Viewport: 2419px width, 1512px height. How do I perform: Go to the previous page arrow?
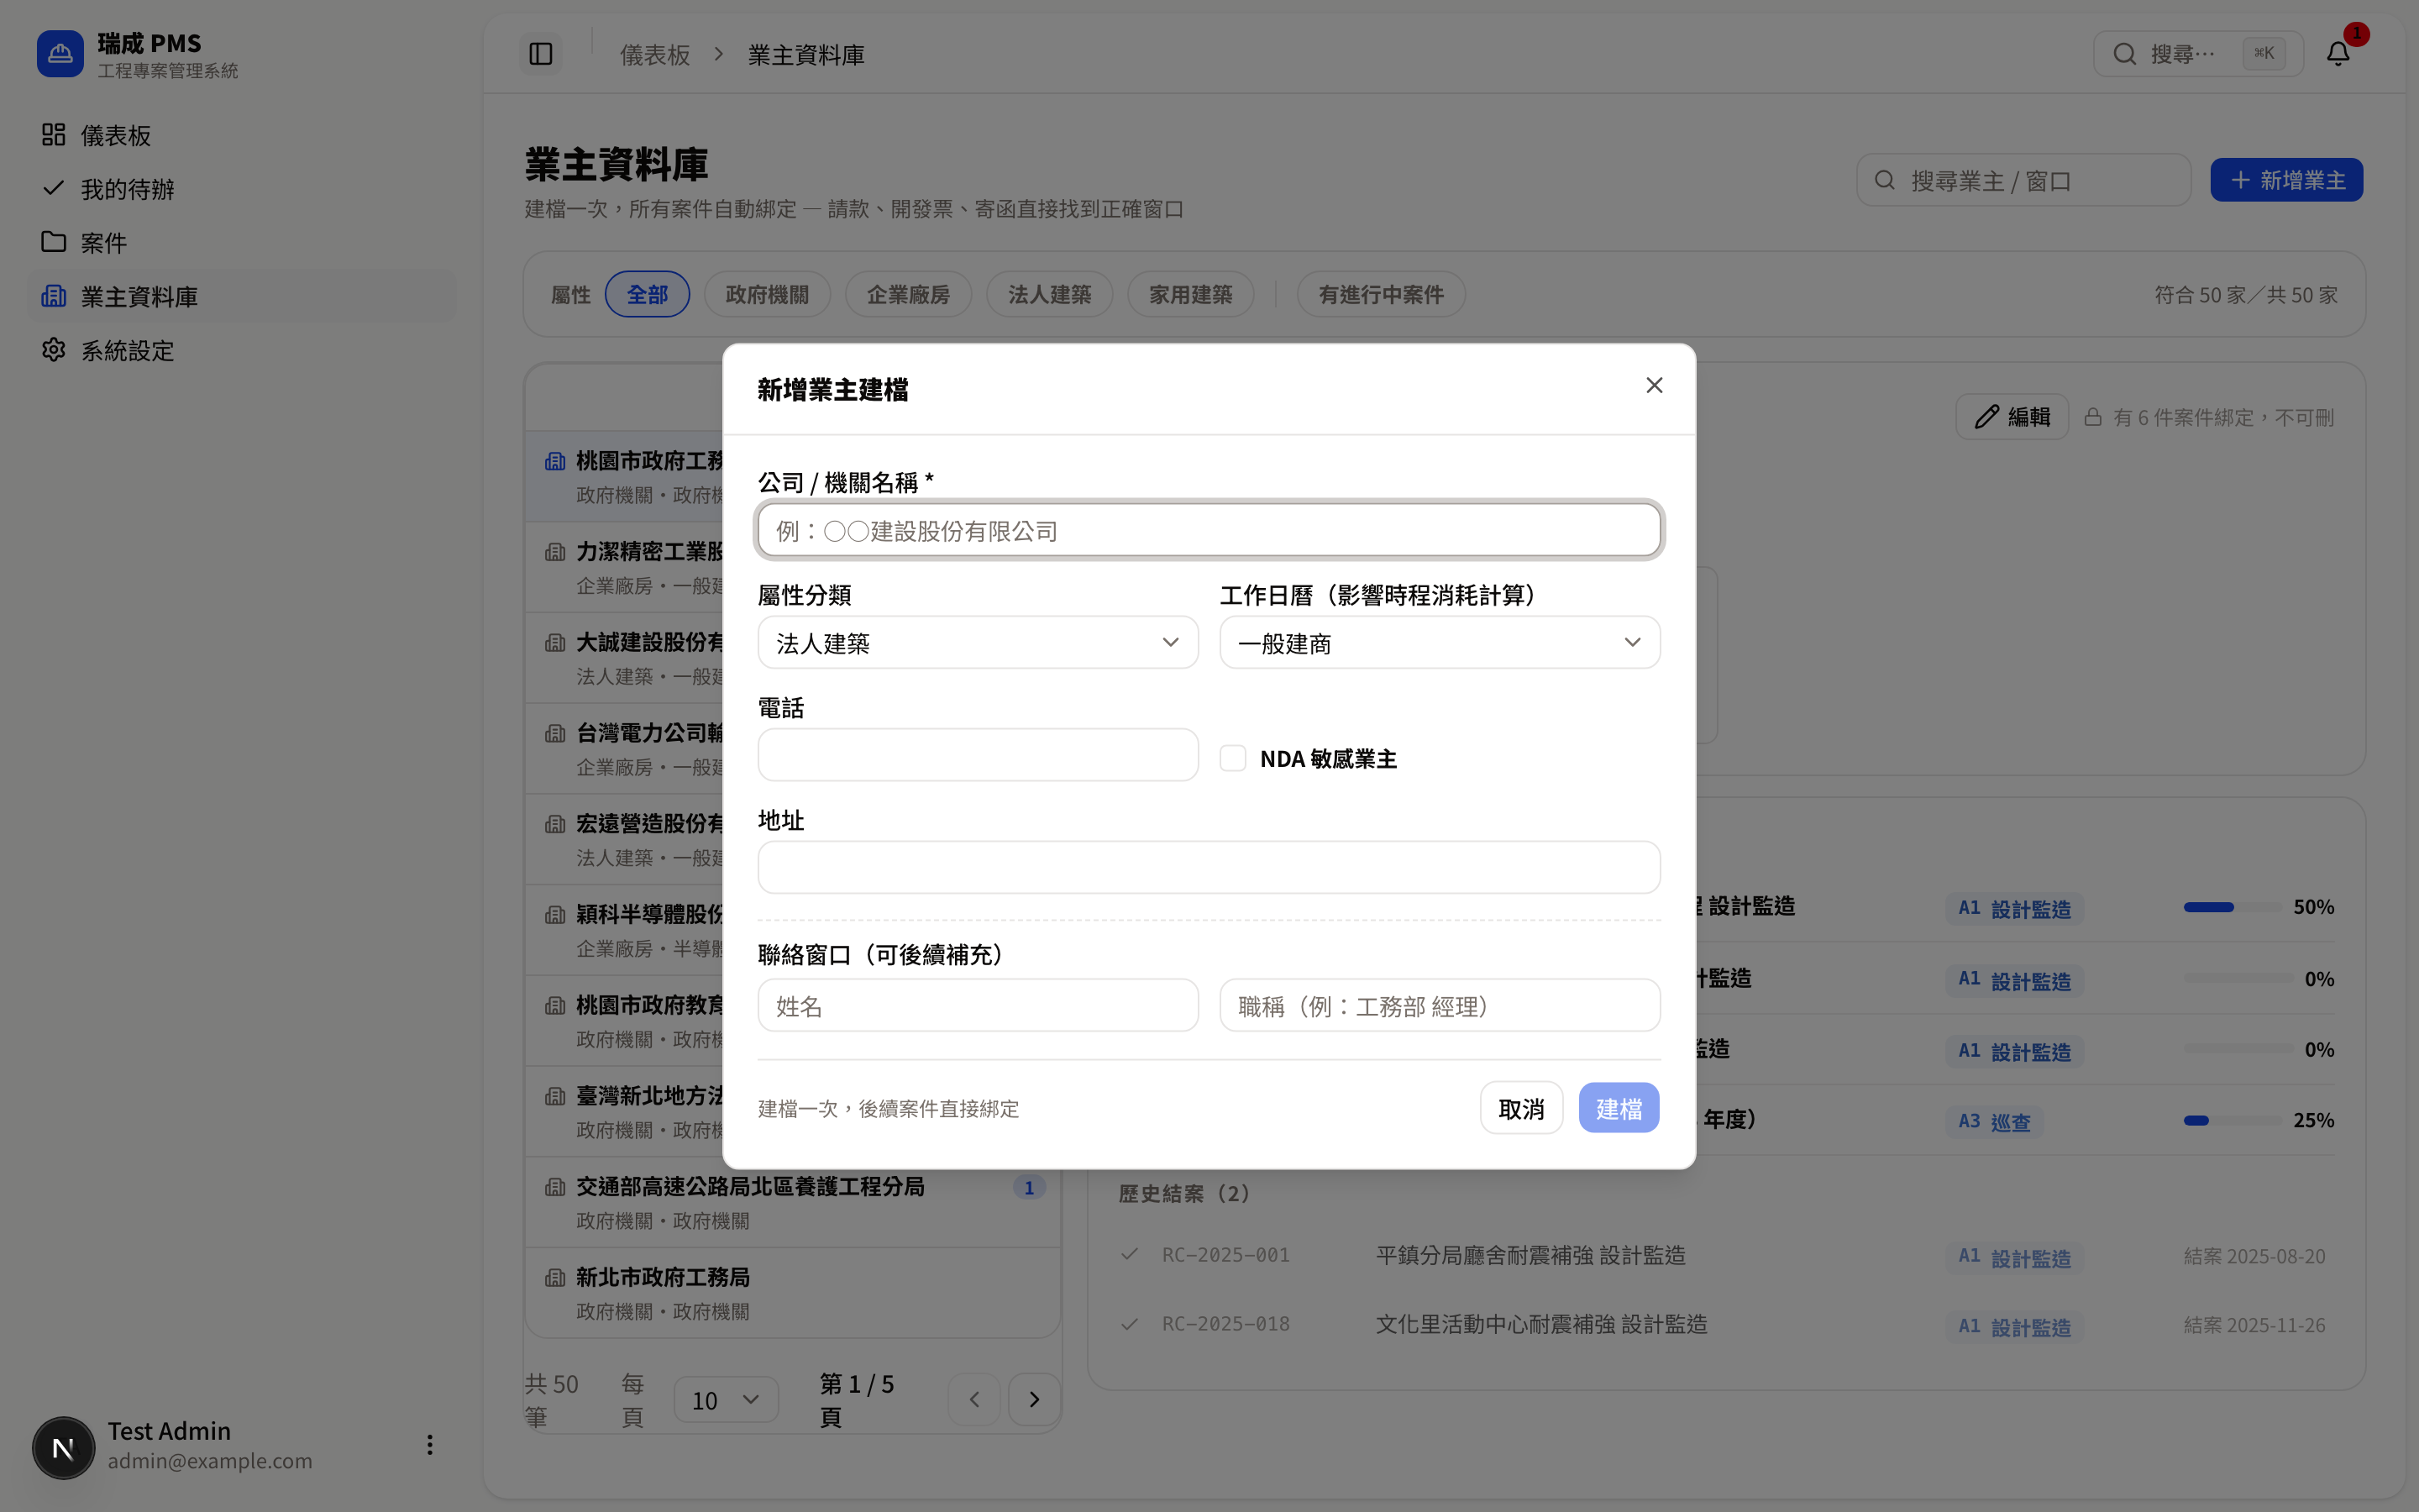[x=974, y=1400]
